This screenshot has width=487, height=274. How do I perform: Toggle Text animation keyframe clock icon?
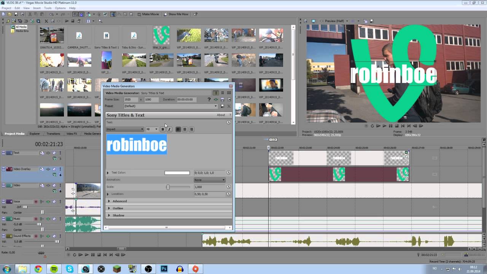click(x=229, y=122)
